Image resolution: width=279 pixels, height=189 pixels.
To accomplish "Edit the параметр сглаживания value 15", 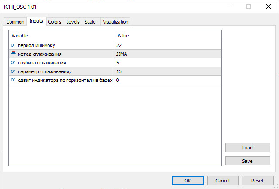I will [168, 71].
